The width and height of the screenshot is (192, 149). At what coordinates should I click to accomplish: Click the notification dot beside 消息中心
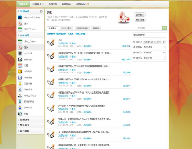[x=88, y=4]
